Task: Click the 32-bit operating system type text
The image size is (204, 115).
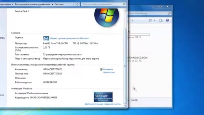Action: click(62, 55)
